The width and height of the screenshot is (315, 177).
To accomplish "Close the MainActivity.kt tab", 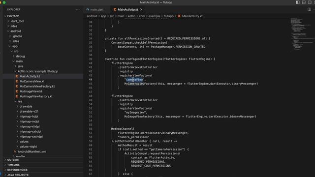I will tap(141, 9).
